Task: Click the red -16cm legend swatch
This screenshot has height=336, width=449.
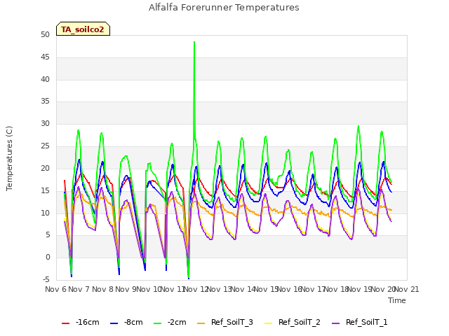Action: pos(65,323)
